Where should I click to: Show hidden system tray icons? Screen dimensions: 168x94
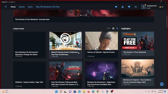click(x=146, y=91)
